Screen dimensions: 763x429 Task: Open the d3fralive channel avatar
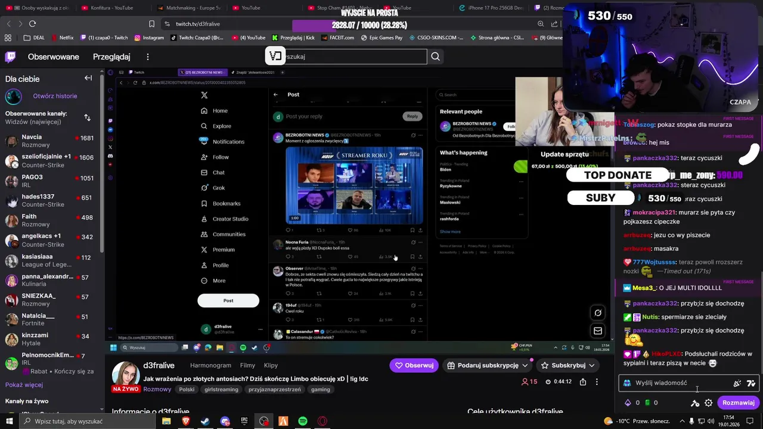126,374
